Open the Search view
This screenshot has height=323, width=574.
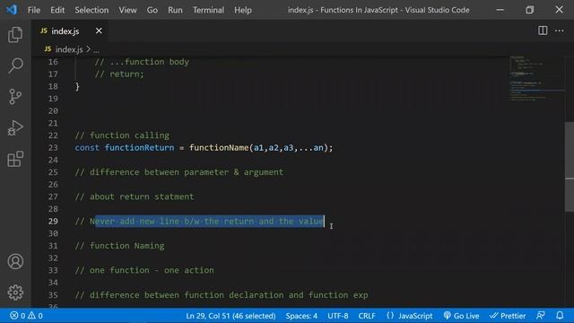click(15, 65)
